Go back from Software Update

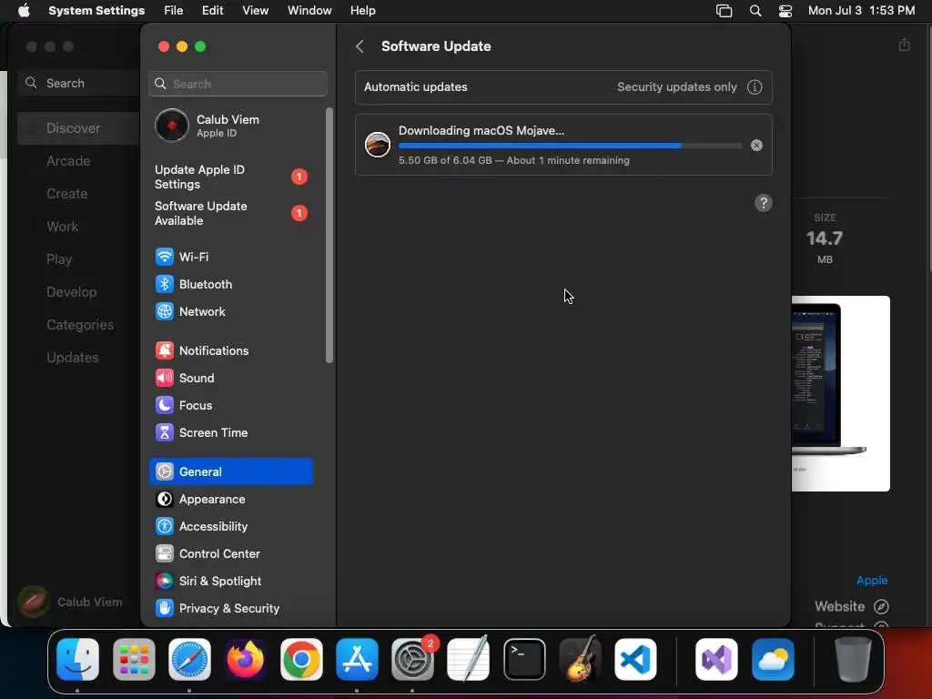(360, 46)
